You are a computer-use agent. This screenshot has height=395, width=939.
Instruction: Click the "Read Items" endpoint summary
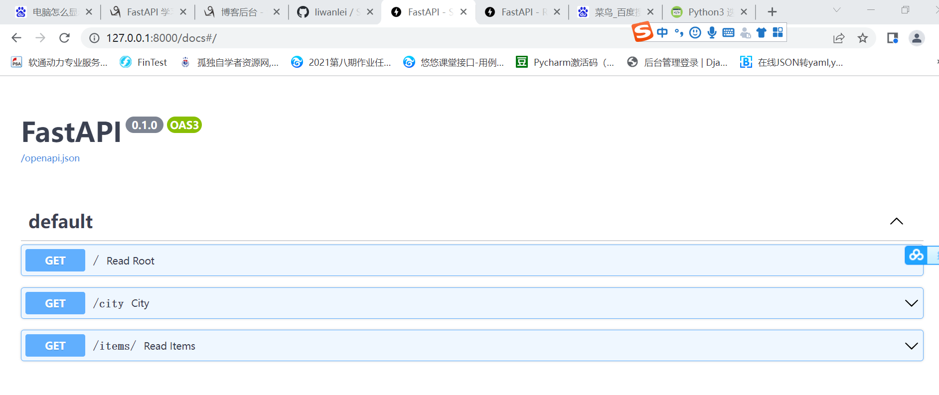coord(169,346)
